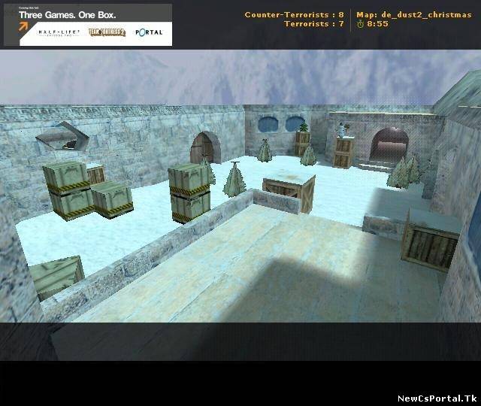Open the Half-Life 2 logo in banner
The width and height of the screenshot is (481, 406).
pyautogui.click(x=59, y=33)
